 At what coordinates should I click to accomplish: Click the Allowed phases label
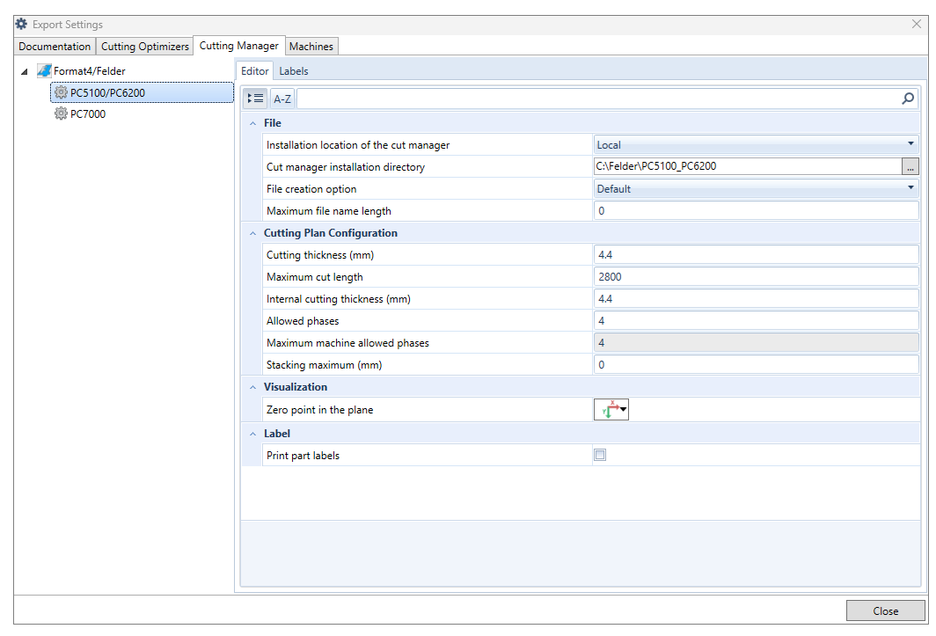(303, 321)
